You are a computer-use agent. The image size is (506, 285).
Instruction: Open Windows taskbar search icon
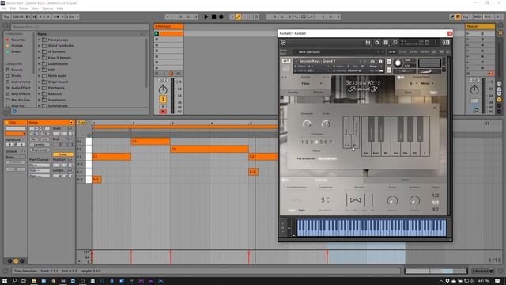pyautogui.click(x=14, y=281)
